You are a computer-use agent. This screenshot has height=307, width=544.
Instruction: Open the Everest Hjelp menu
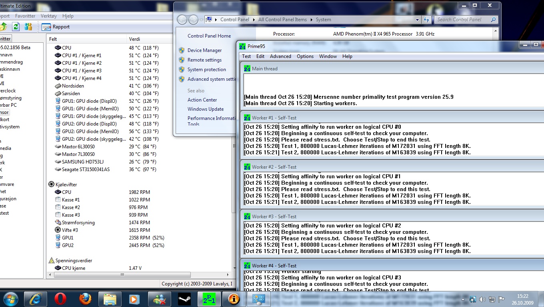(68, 16)
